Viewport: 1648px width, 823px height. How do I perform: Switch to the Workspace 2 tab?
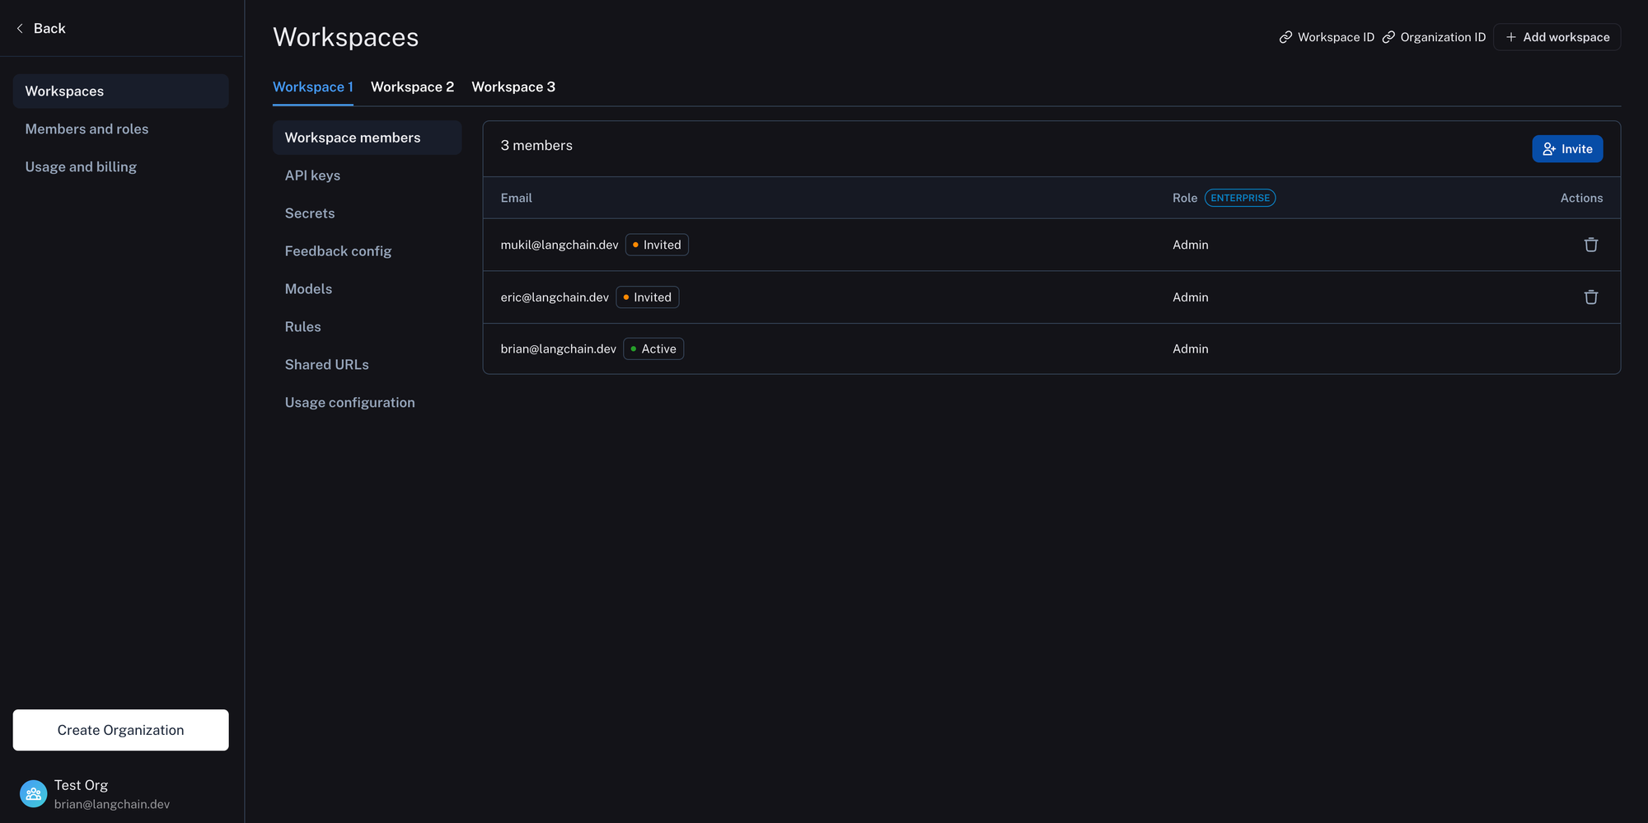(412, 87)
